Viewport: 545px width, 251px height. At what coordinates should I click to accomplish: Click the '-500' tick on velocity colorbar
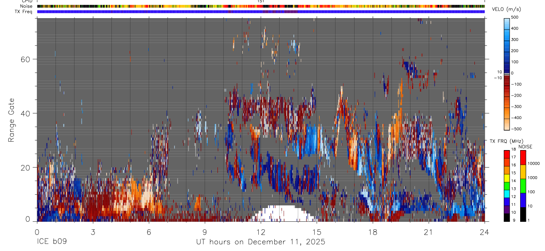[x=515, y=129]
